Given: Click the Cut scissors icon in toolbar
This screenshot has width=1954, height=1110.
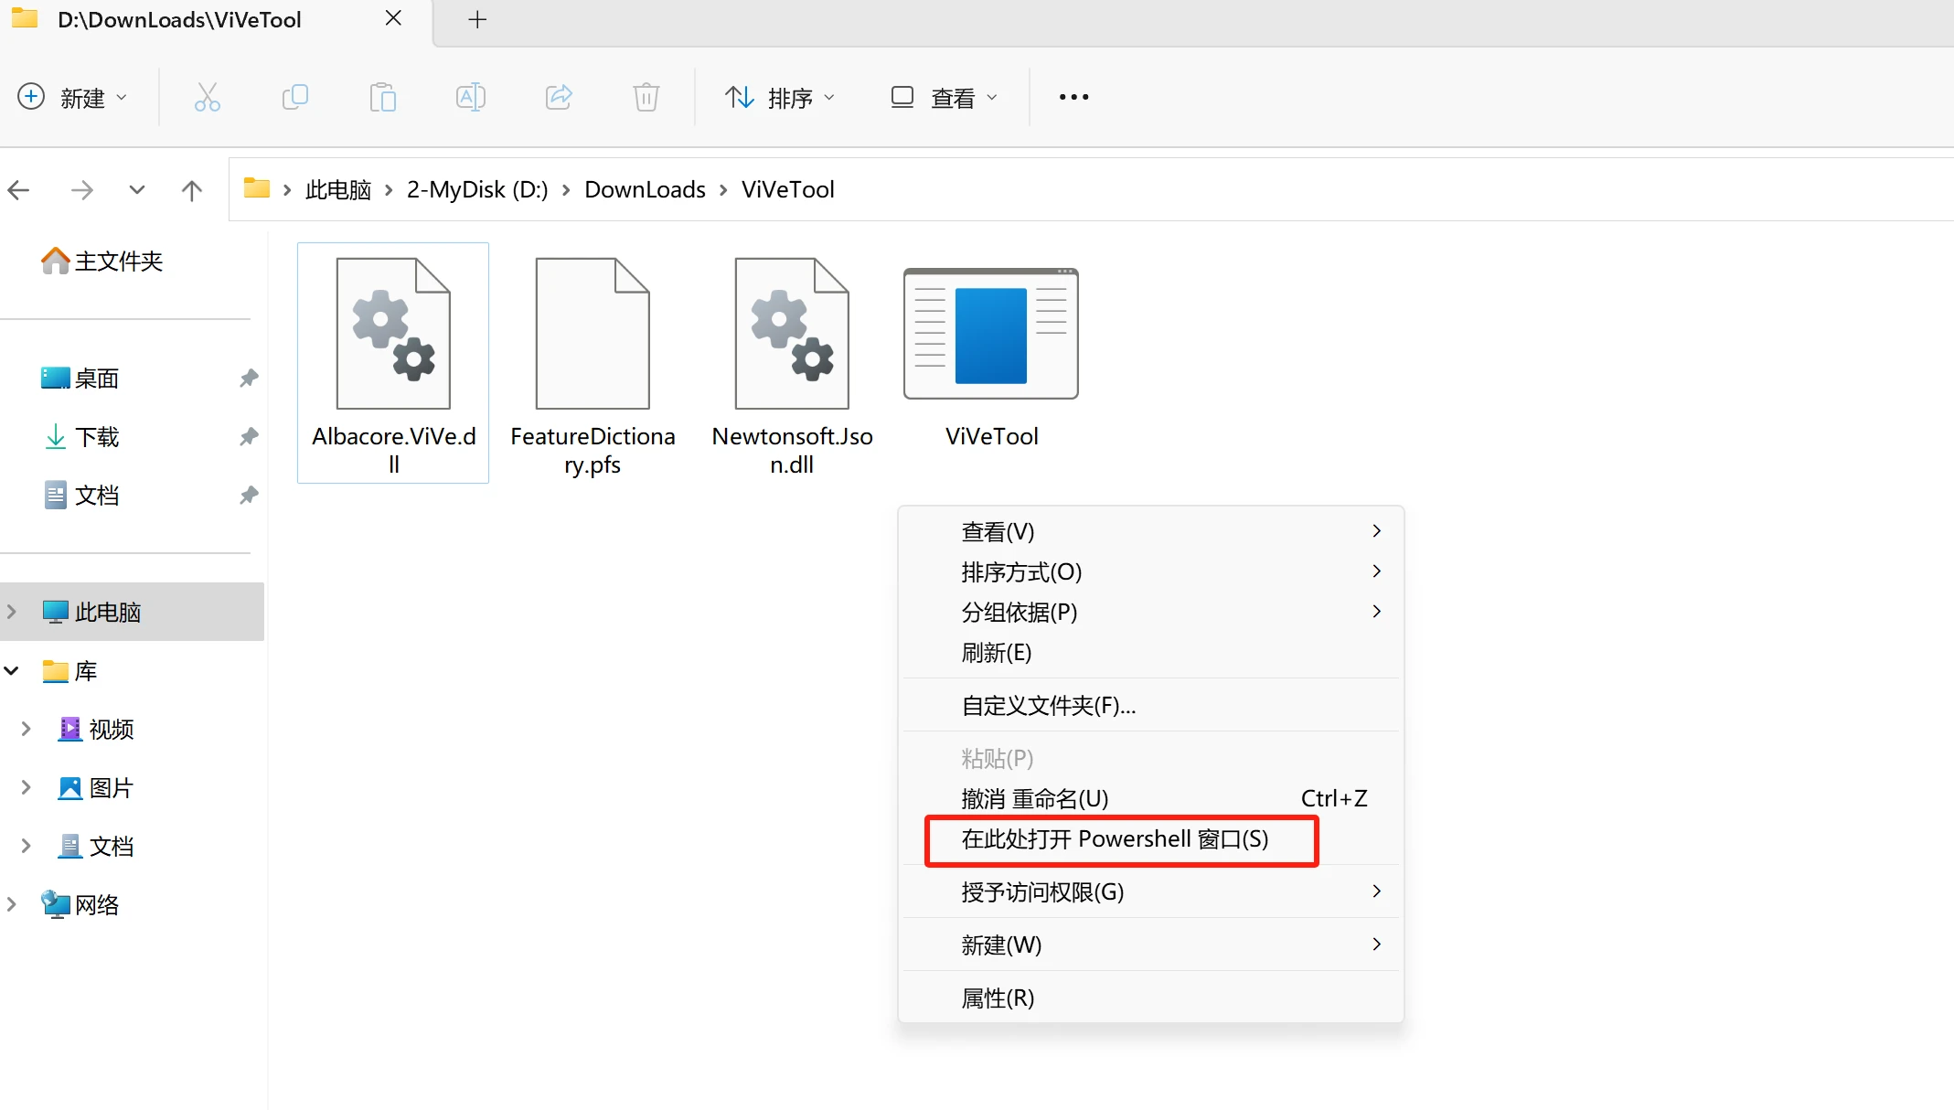Looking at the screenshot, I should (x=208, y=97).
